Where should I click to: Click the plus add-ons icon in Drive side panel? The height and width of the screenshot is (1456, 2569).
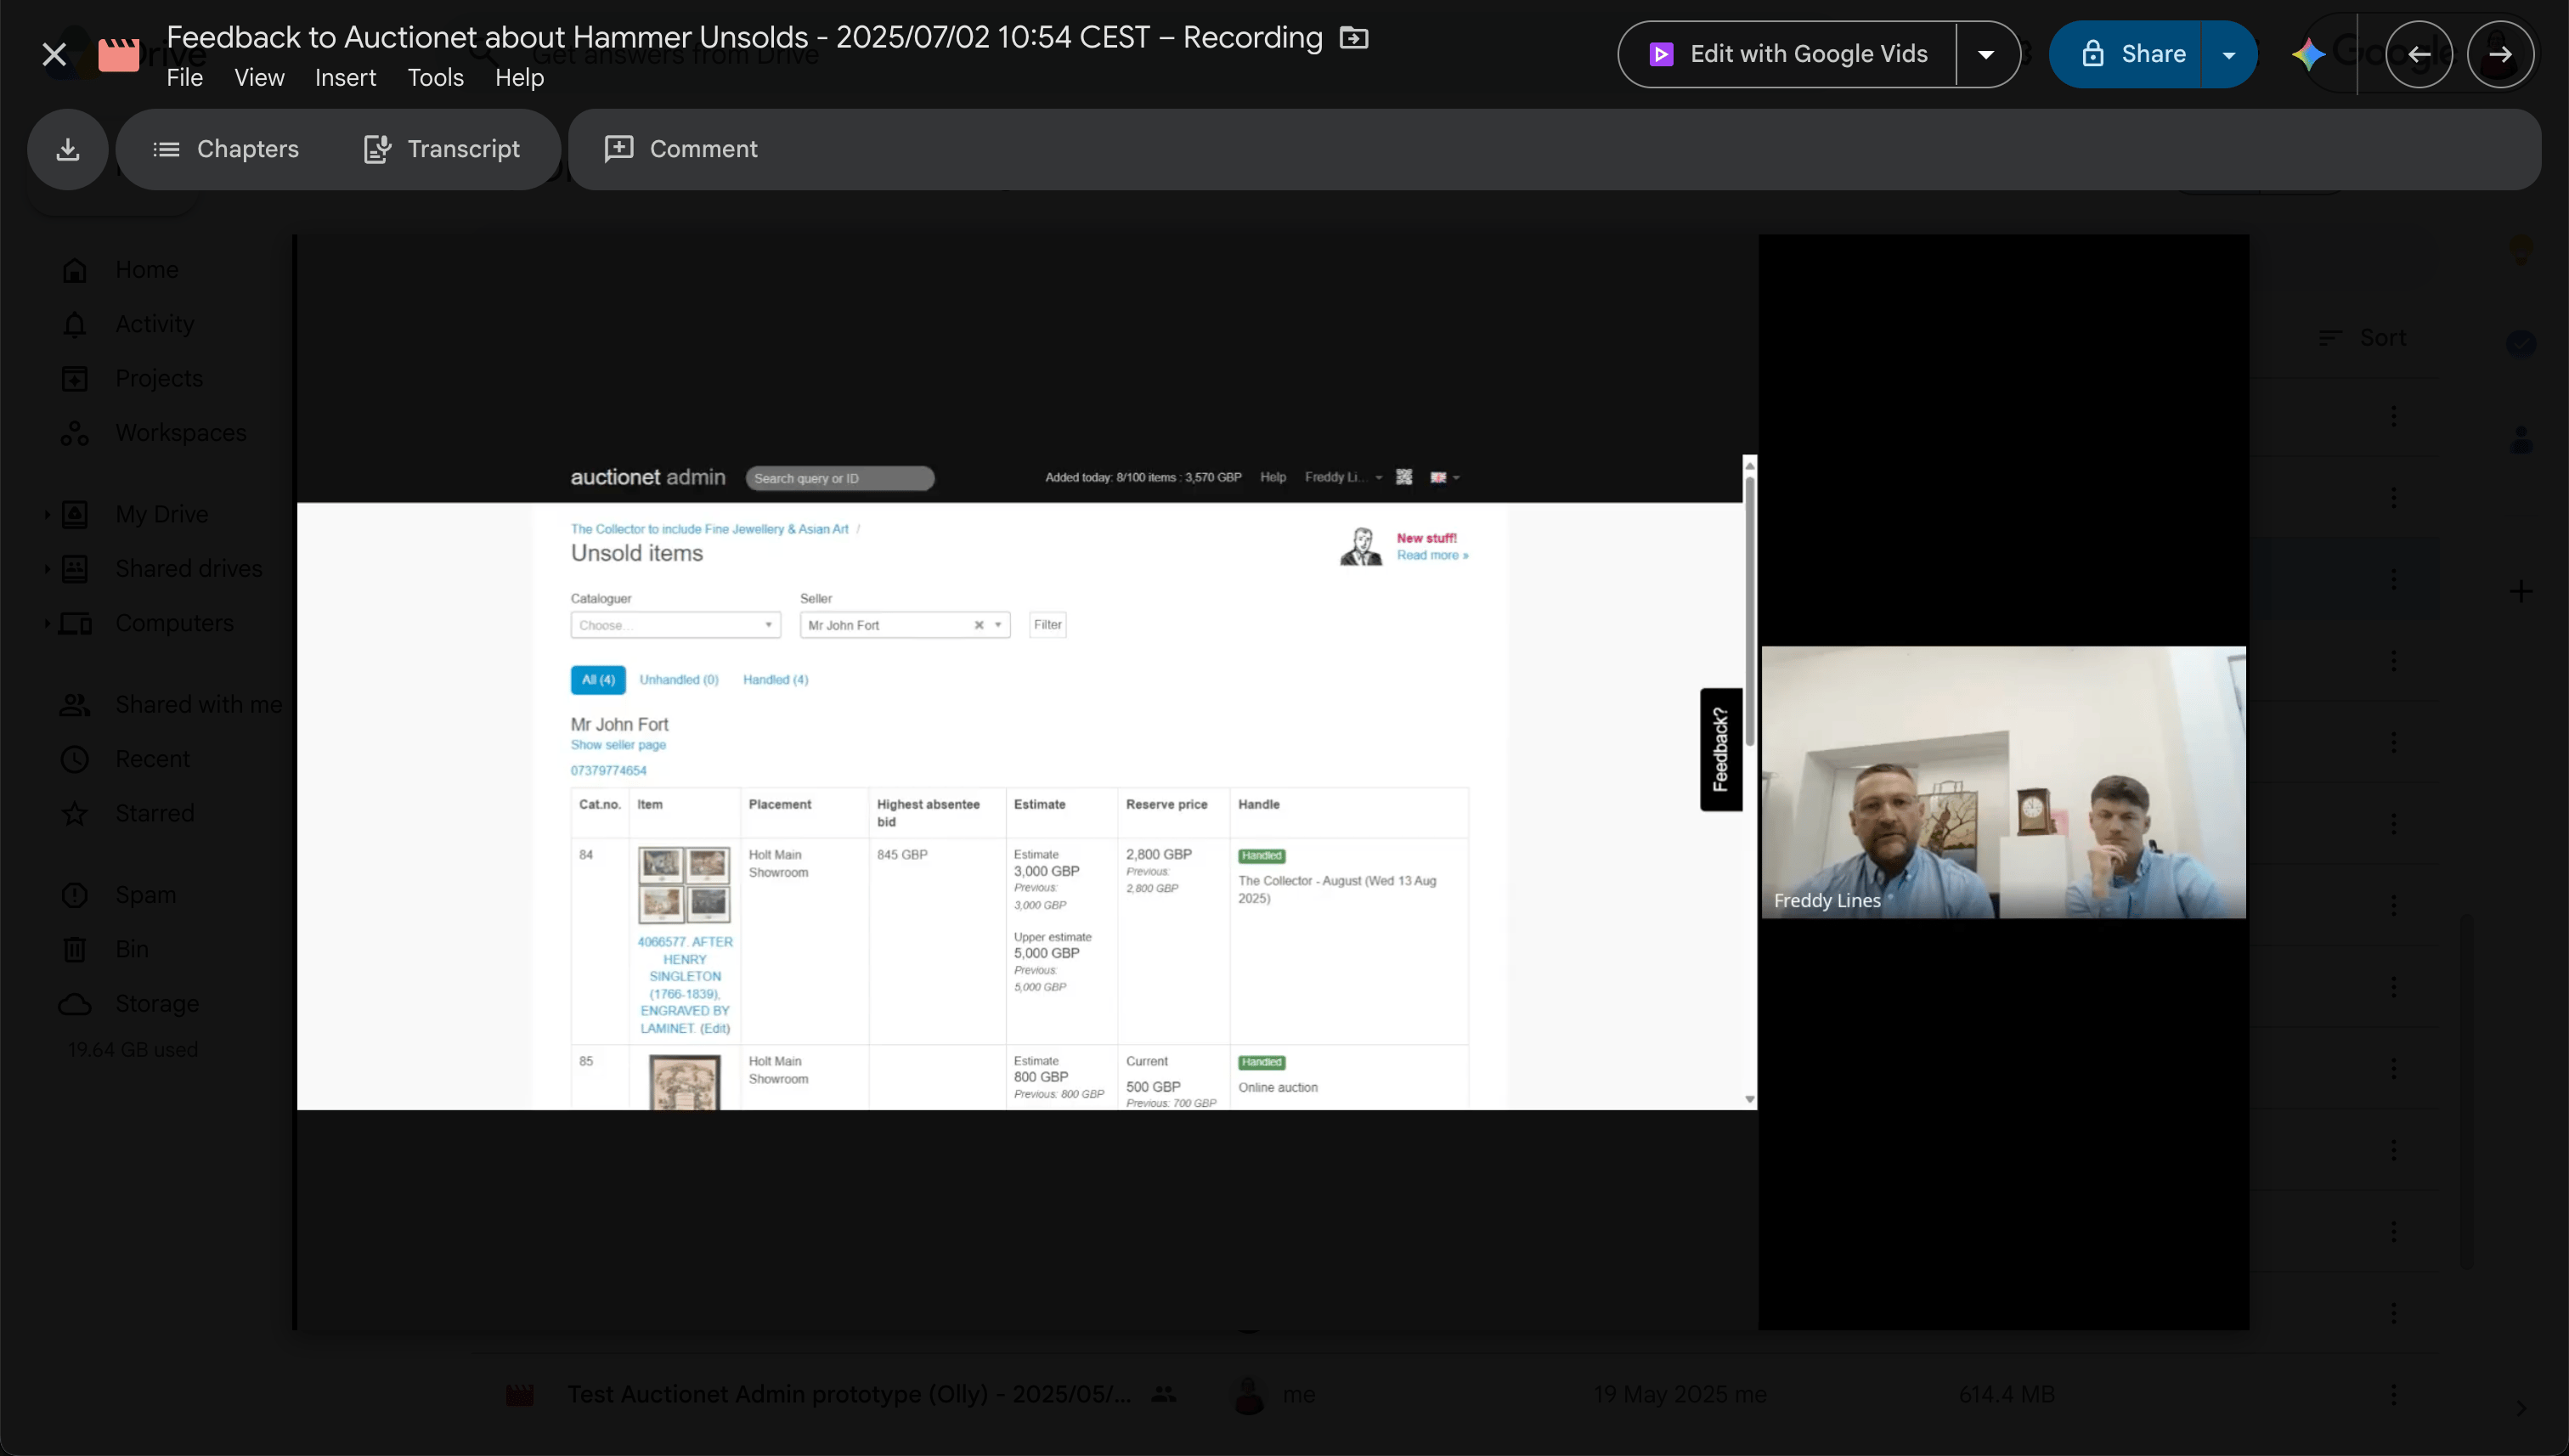2520,592
